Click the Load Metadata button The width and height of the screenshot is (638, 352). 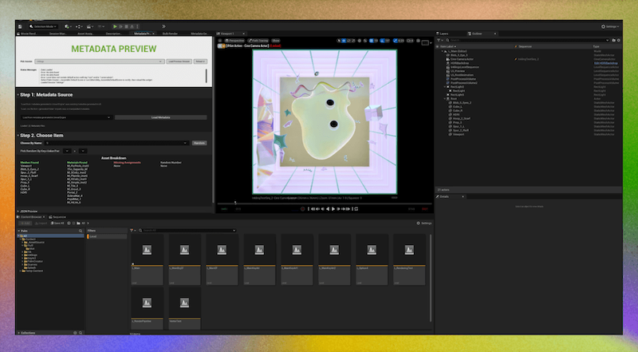[x=160, y=117]
